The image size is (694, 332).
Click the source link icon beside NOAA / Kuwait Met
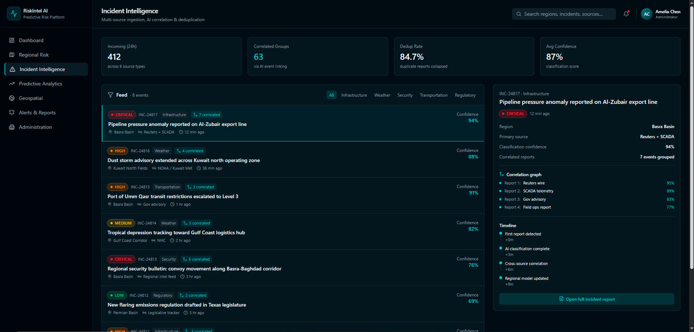click(x=154, y=168)
